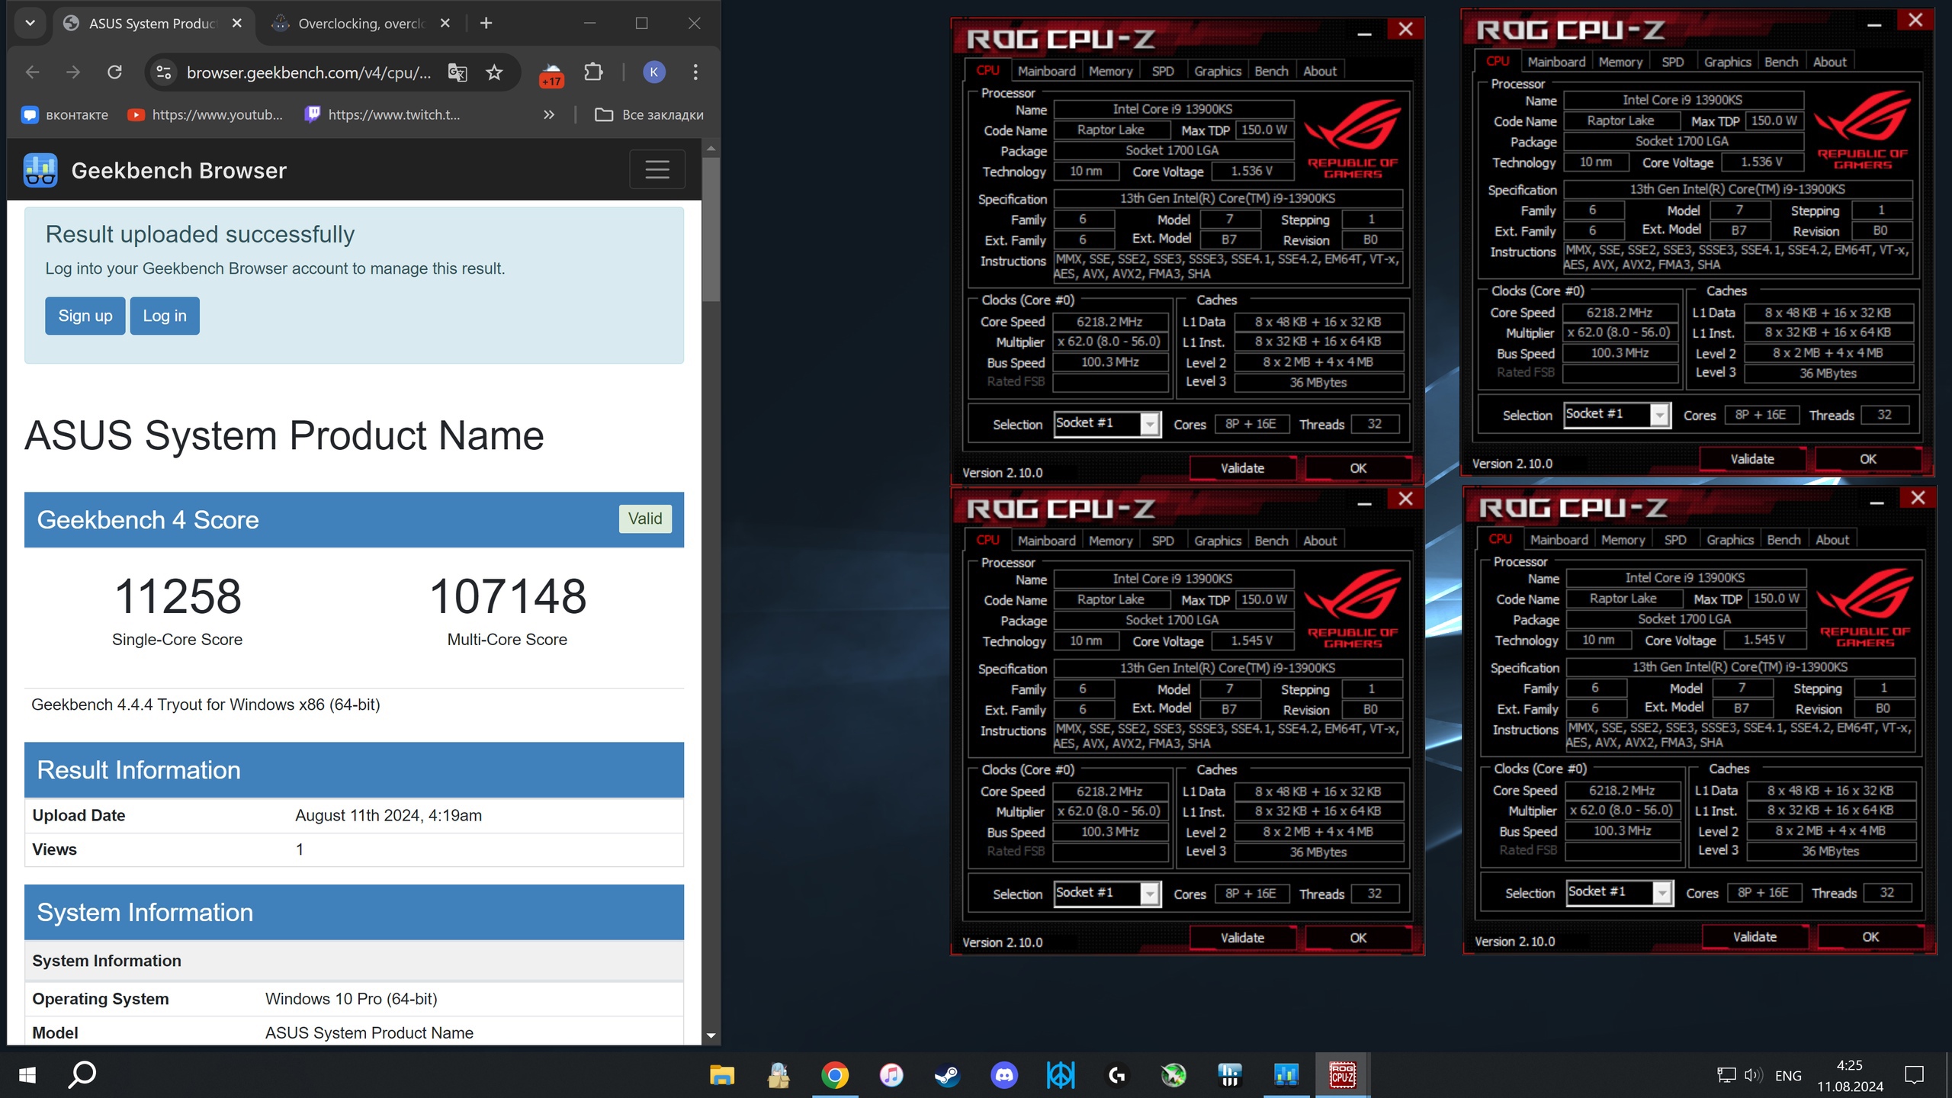Go back with the browser back arrow

pos(32,72)
